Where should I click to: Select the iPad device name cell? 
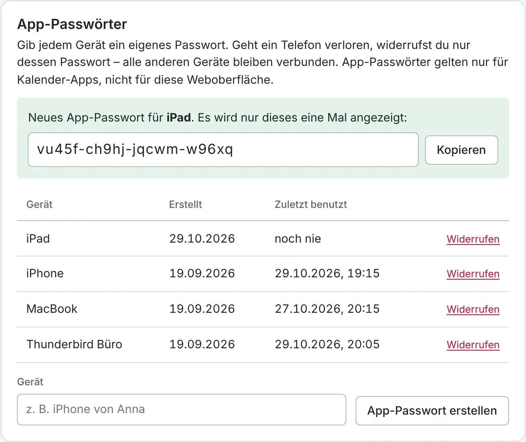[x=38, y=239]
